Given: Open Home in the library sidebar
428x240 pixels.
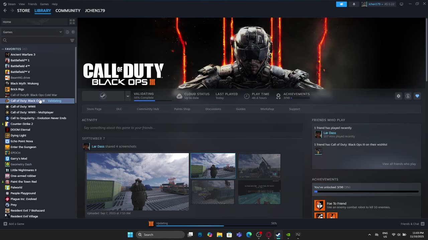Looking at the screenshot, I should click(x=34, y=22).
